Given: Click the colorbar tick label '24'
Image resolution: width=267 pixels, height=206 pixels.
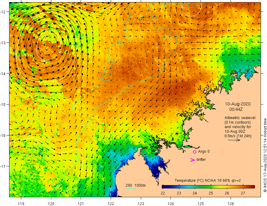Looking at the screenshot, I should pyautogui.click(x=194, y=193).
